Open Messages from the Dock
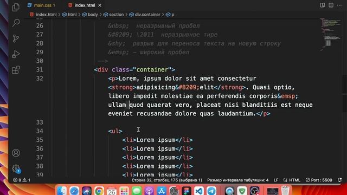347x195 pixels. (x=137, y=191)
